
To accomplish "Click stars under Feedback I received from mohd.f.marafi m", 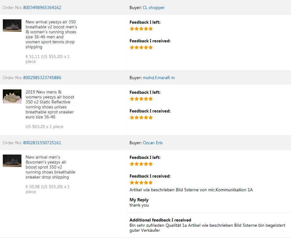I will click(141, 118).
